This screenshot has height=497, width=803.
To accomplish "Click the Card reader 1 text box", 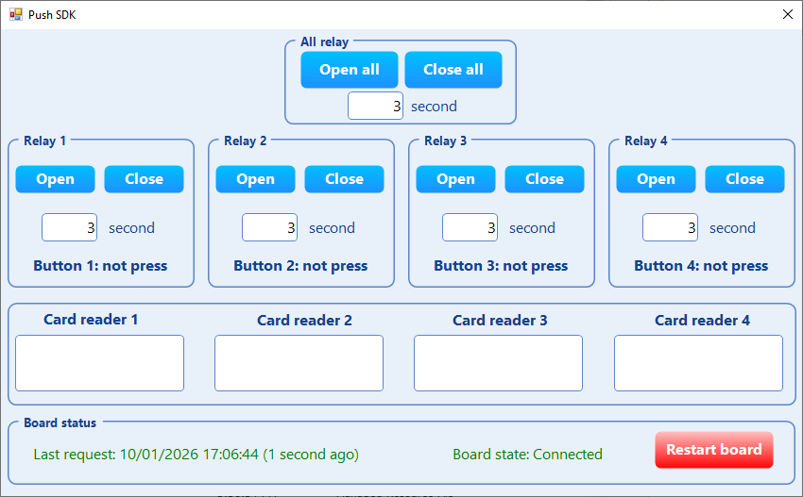I will click(x=99, y=363).
